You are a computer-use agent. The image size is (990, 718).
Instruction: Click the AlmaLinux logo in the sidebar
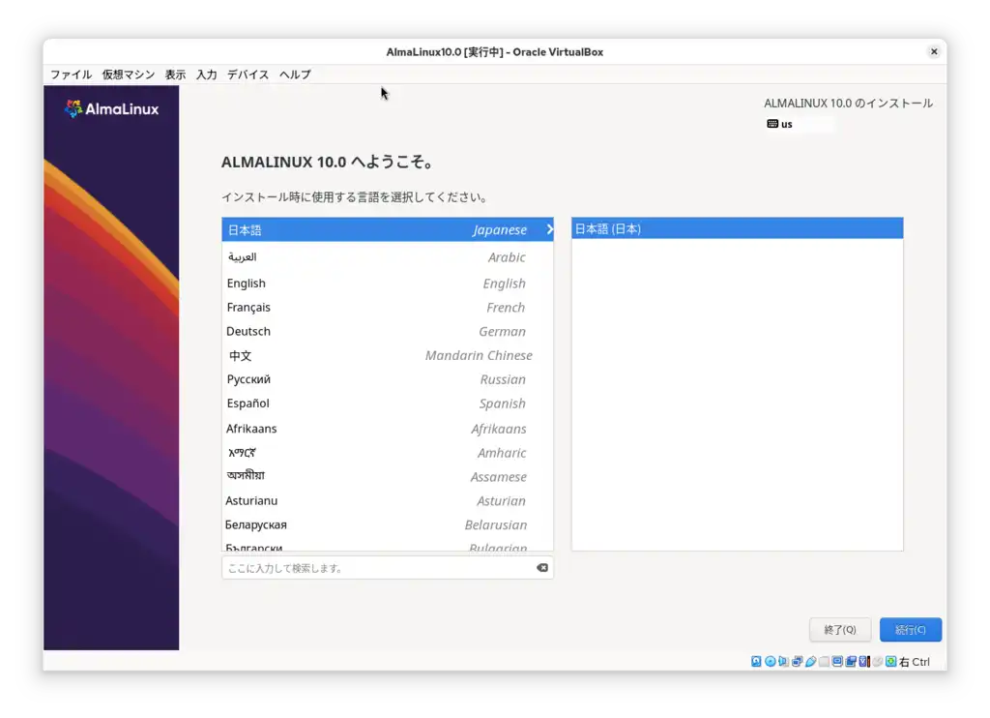tap(110, 108)
